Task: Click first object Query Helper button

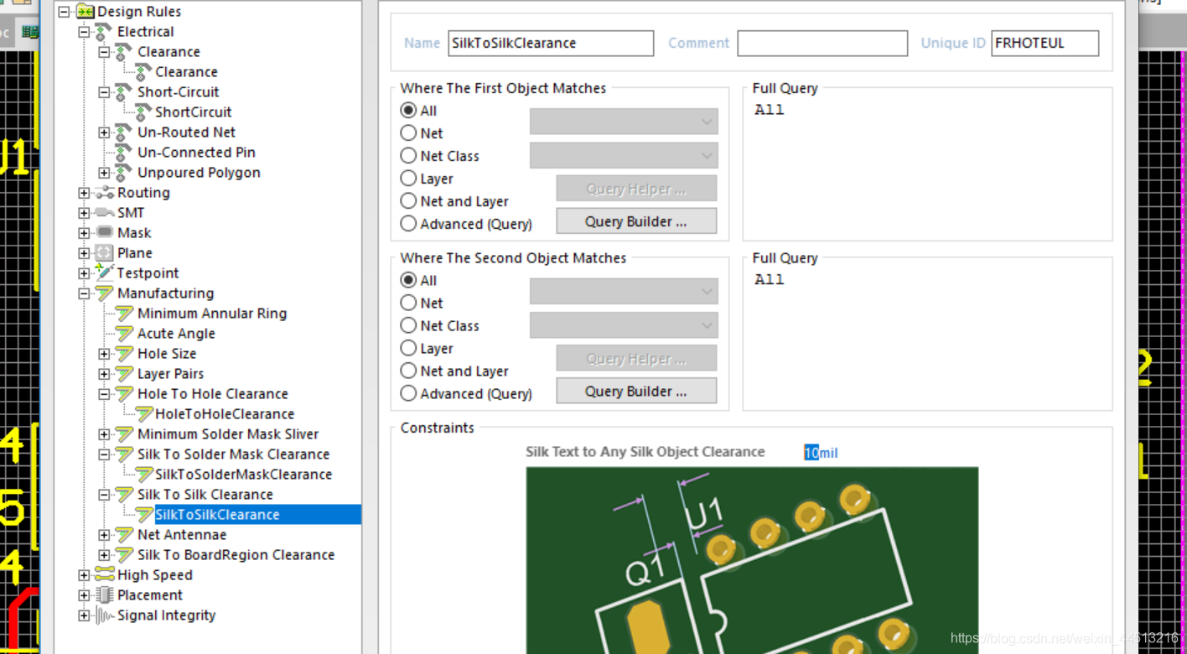Action: click(636, 189)
